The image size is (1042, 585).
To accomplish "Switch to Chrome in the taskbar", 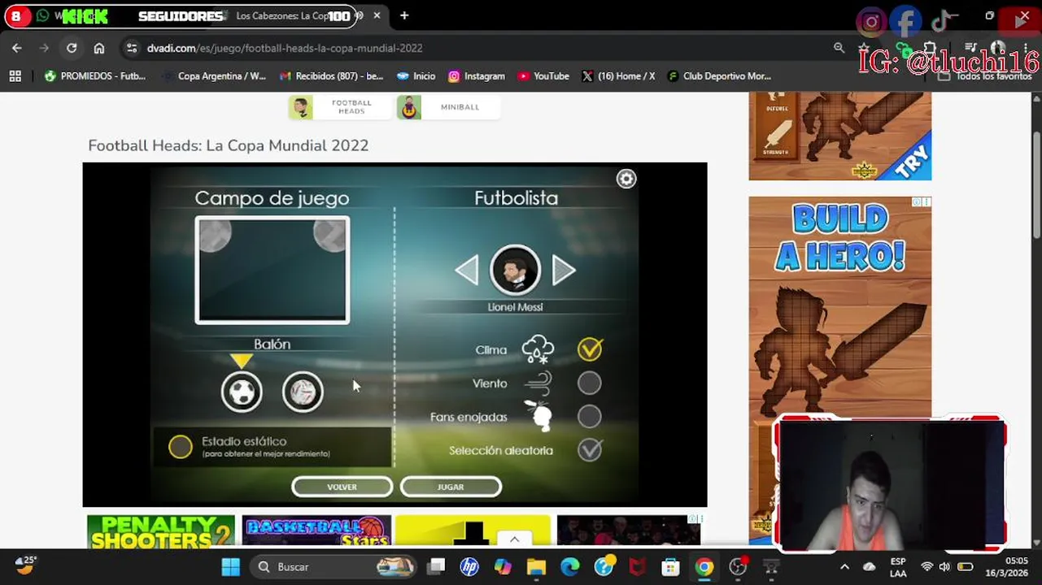I will pos(704,566).
